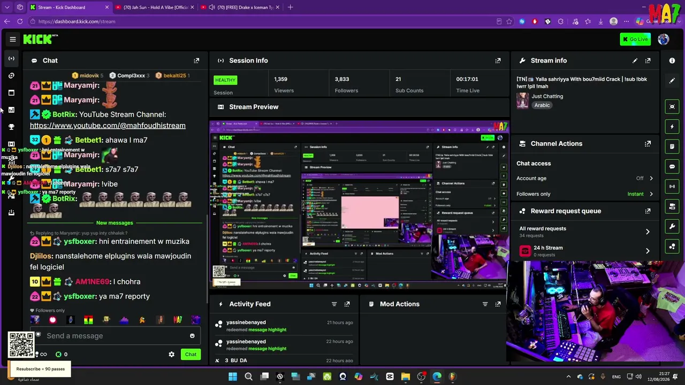The height and width of the screenshot is (385, 685).
Task: Expand the 24 h Stream reward
Action: click(584, 251)
